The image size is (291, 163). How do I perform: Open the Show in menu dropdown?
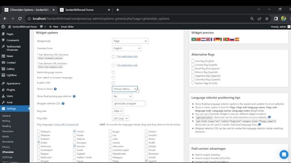[125, 89]
